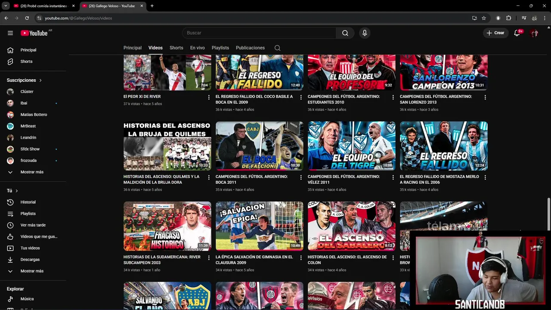Open options for Mostaza Merlo Racing video
551x310 pixels.
click(x=485, y=177)
